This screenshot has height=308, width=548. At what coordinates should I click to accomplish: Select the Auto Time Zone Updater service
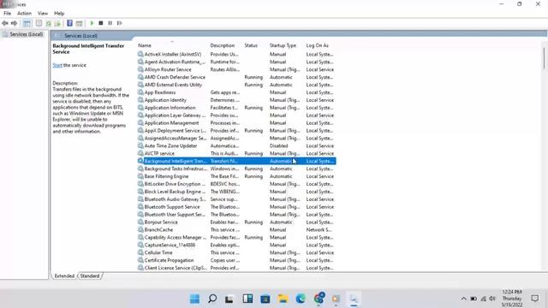tap(236, 145)
